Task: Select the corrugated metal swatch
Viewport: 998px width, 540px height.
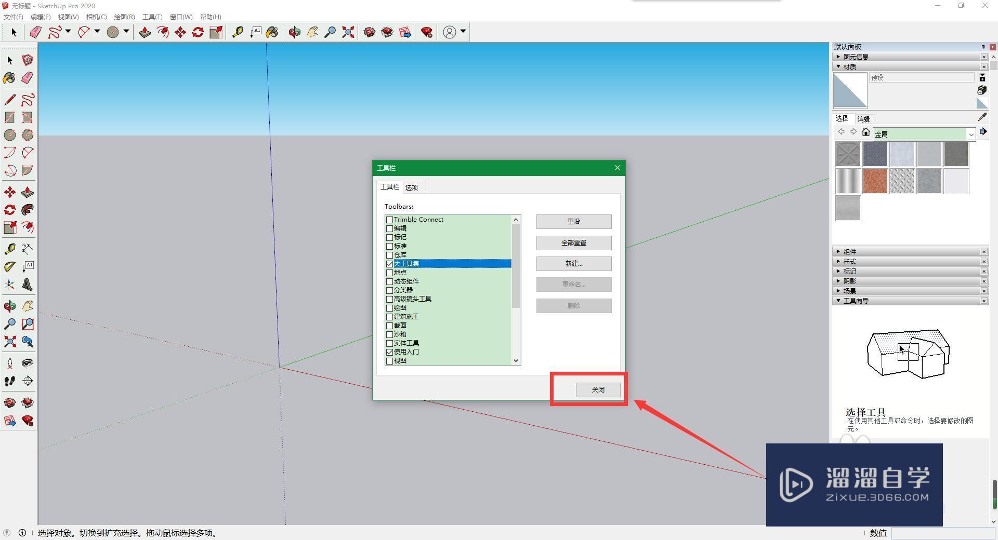Action: 848,181
